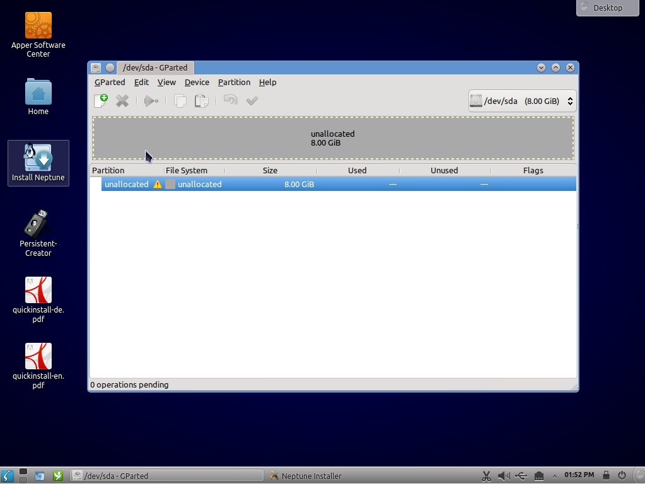The width and height of the screenshot is (645, 484).
Task: Sort by the Used column header
Action: [357, 170]
